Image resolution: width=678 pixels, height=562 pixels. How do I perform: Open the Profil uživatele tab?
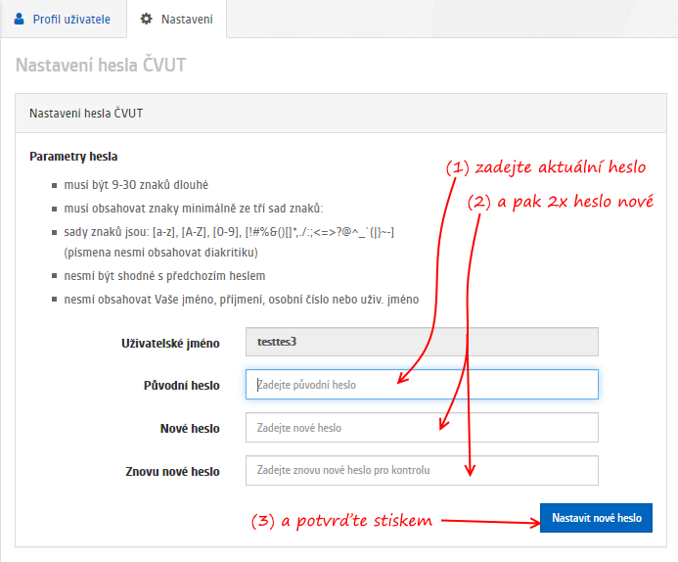click(x=64, y=19)
